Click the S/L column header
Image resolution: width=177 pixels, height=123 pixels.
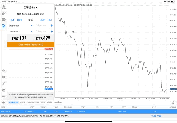click(x=97, y=107)
